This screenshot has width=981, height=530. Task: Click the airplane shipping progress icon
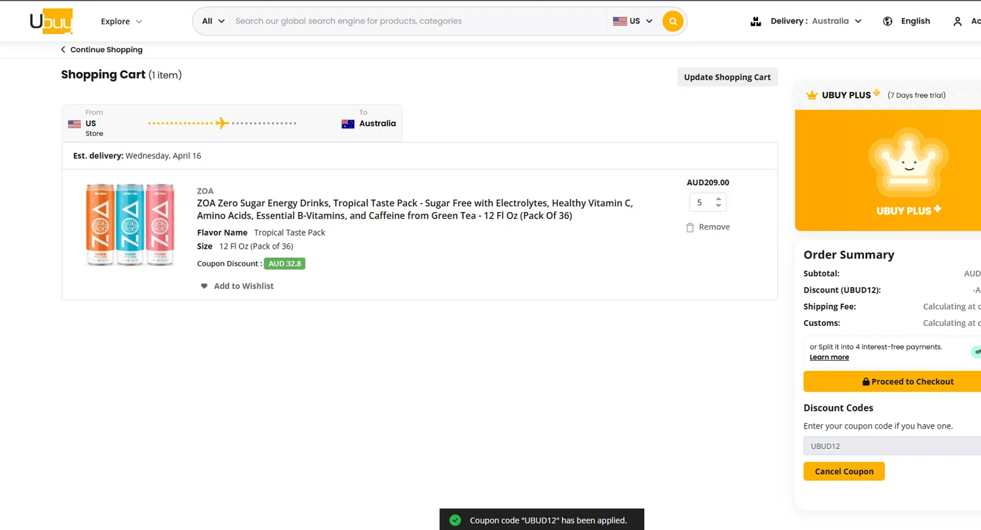tap(222, 123)
